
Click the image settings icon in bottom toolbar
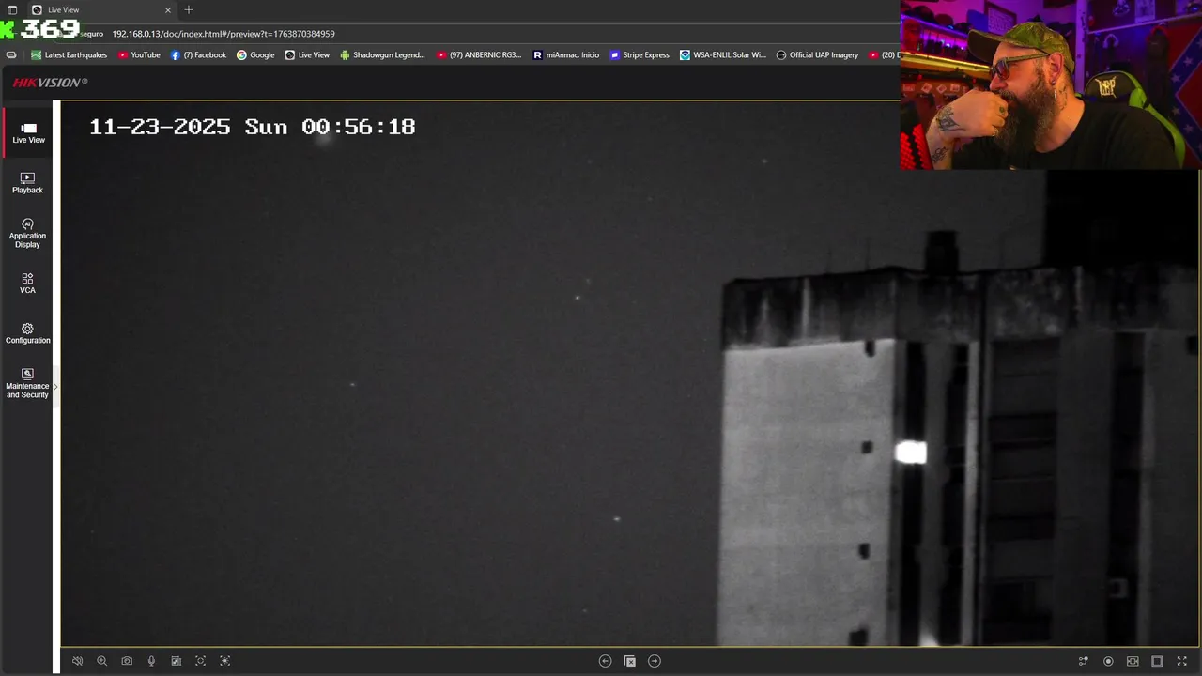tap(176, 661)
